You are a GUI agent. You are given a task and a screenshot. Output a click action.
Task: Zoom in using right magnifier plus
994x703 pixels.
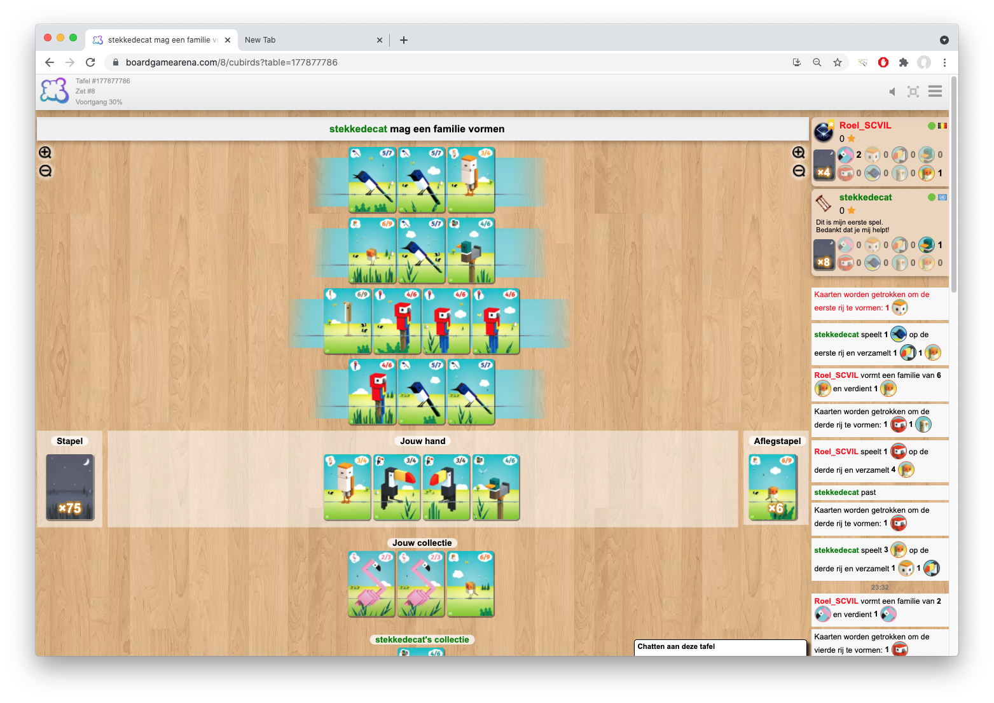799,153
